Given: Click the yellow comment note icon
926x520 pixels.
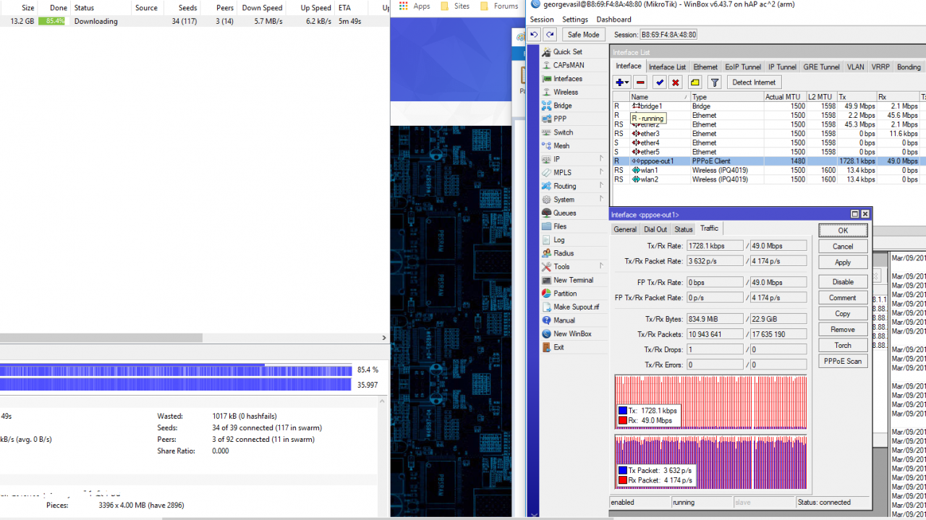Looking at the screenshot, I should click(x=694, y=82).
